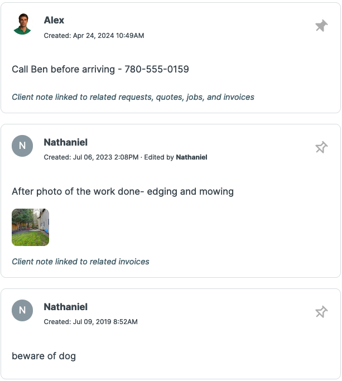Open the lawn after-photo thumbnail
The height and width of the screenshot is (381, 342).
tap(30, 227)
